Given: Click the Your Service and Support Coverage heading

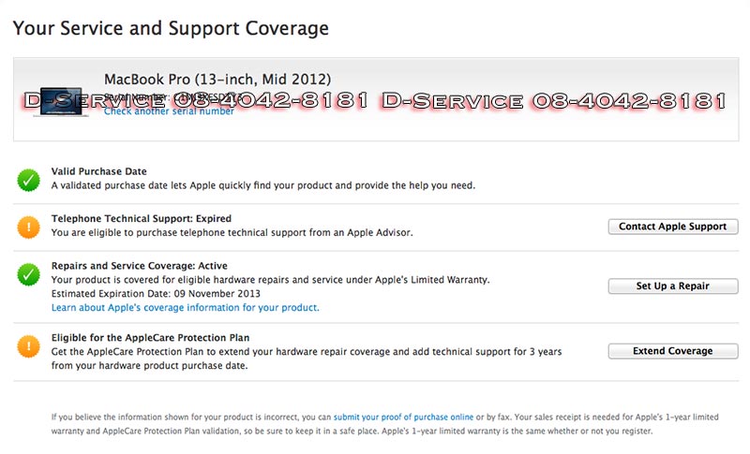Looking at the screenshot, I should click(x=171, y=28).
